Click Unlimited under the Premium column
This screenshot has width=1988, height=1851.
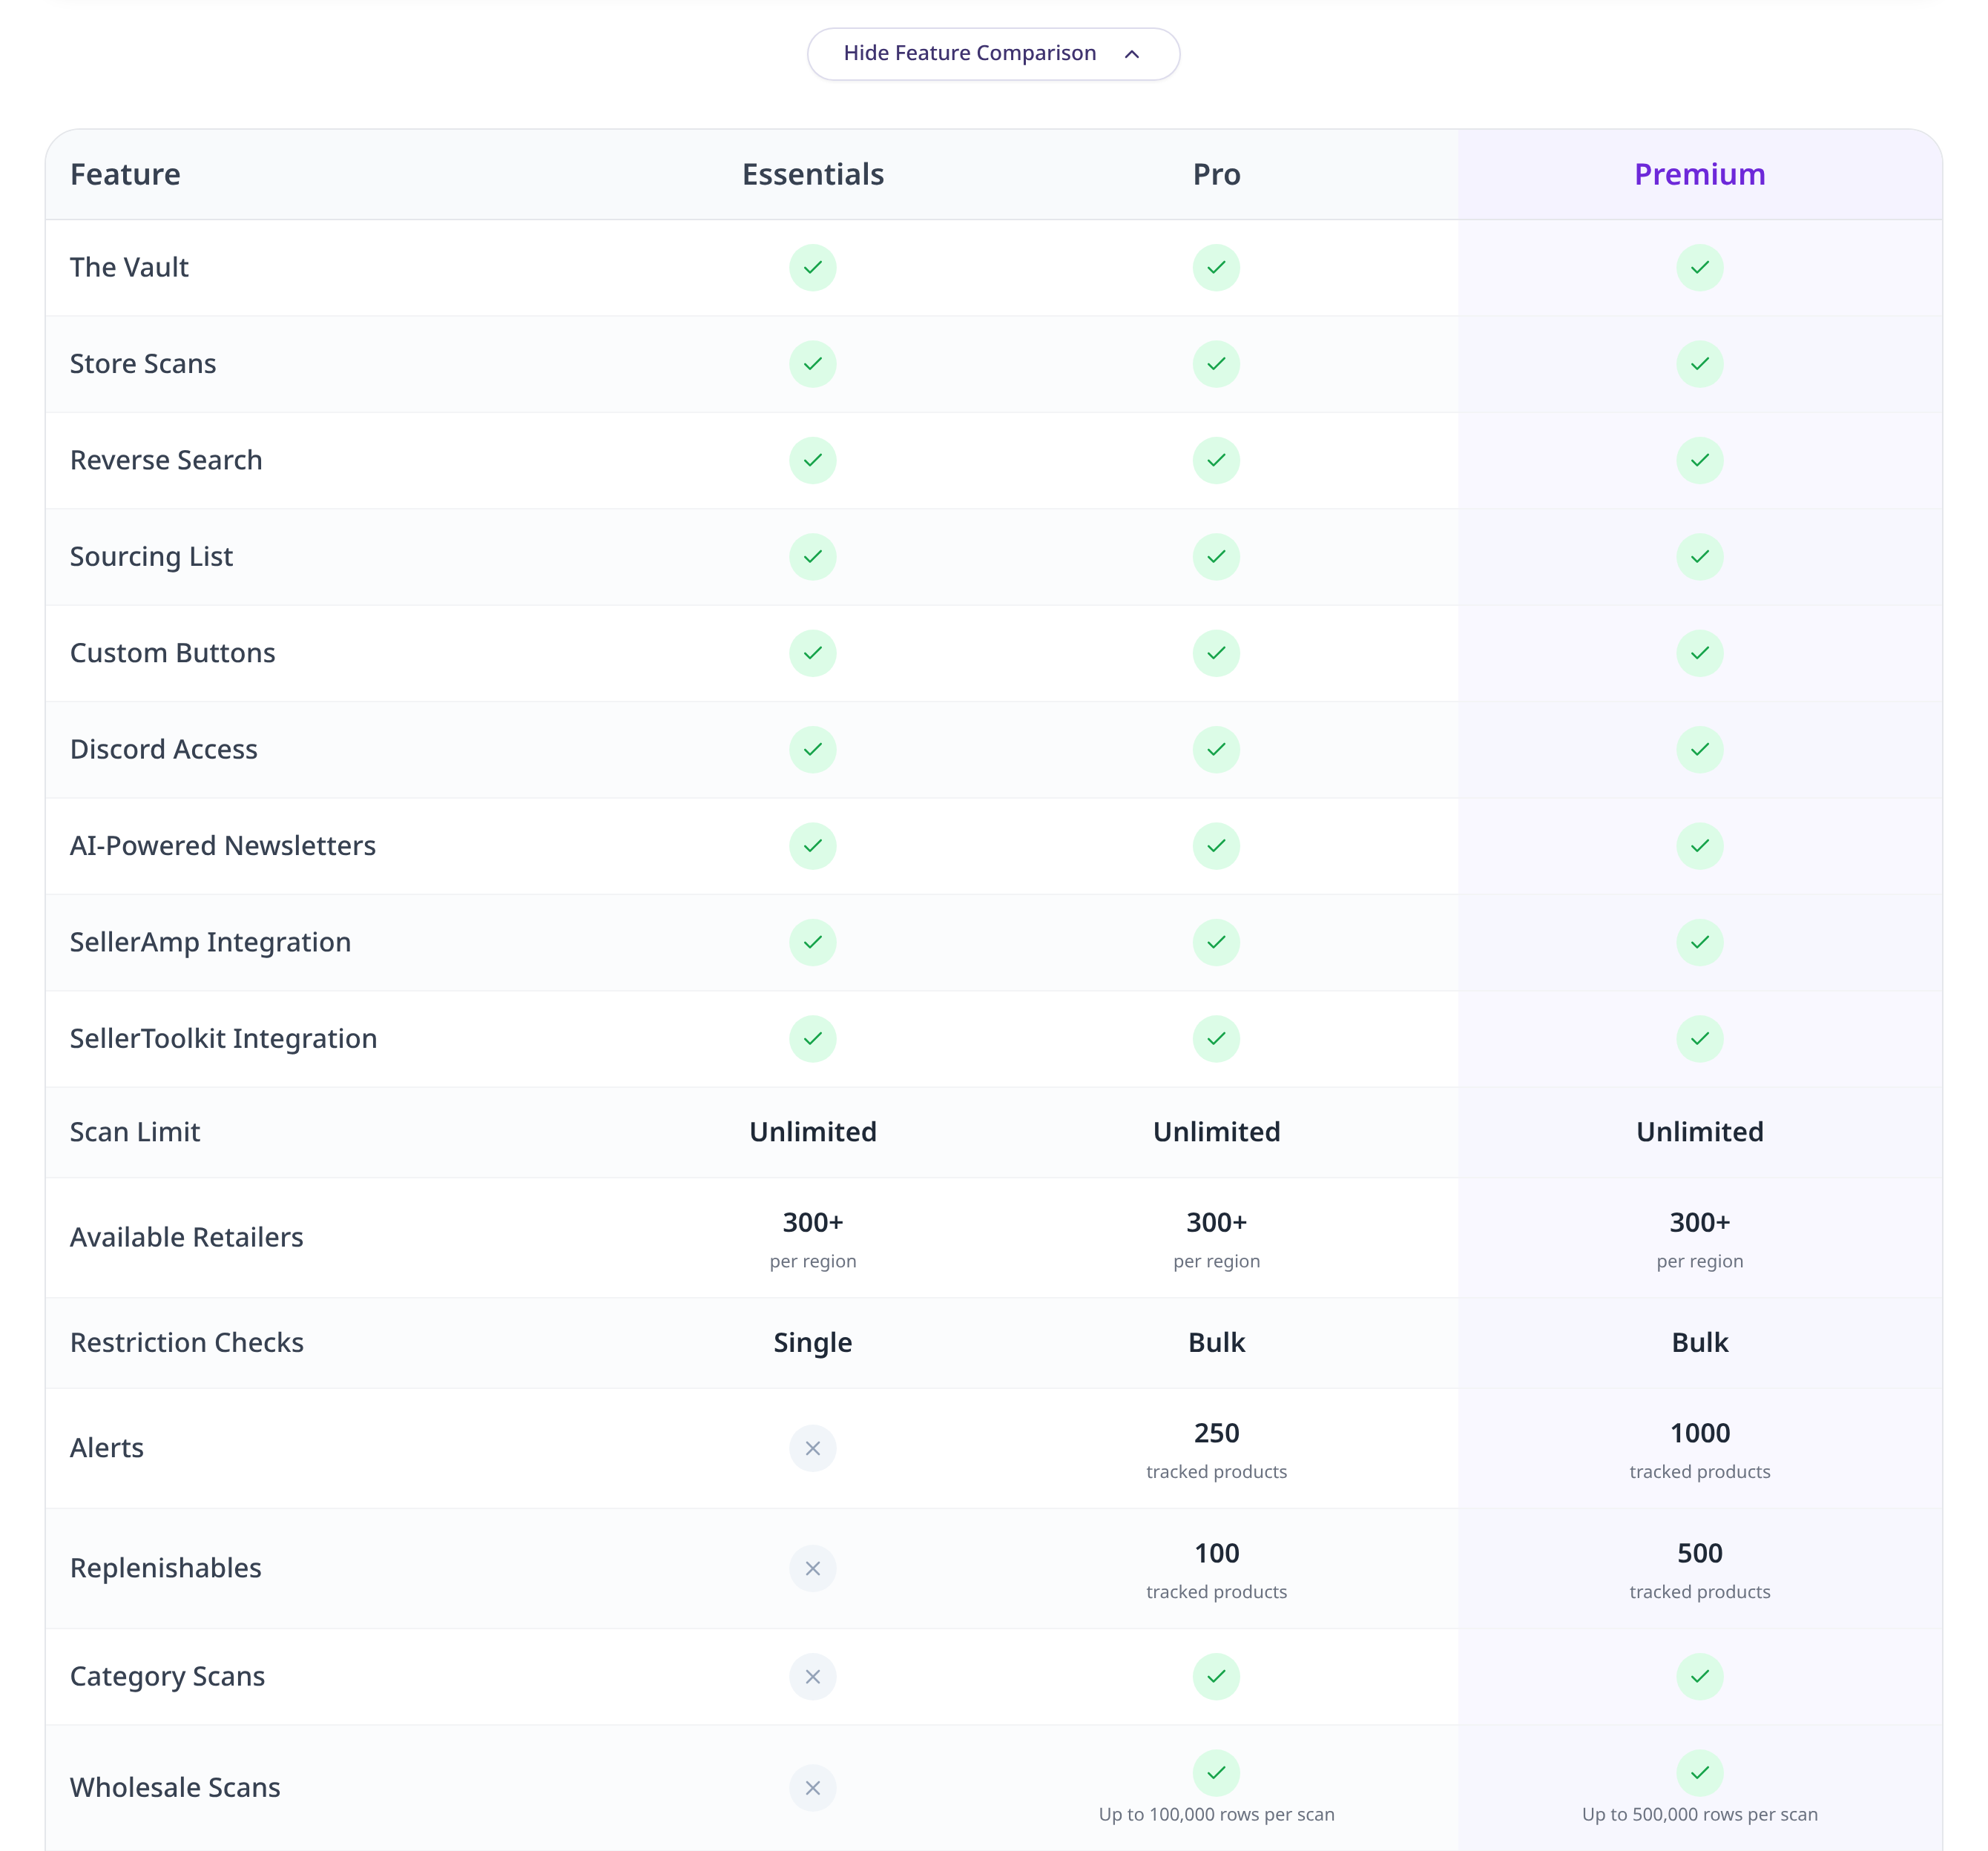coord(1700,1132)
